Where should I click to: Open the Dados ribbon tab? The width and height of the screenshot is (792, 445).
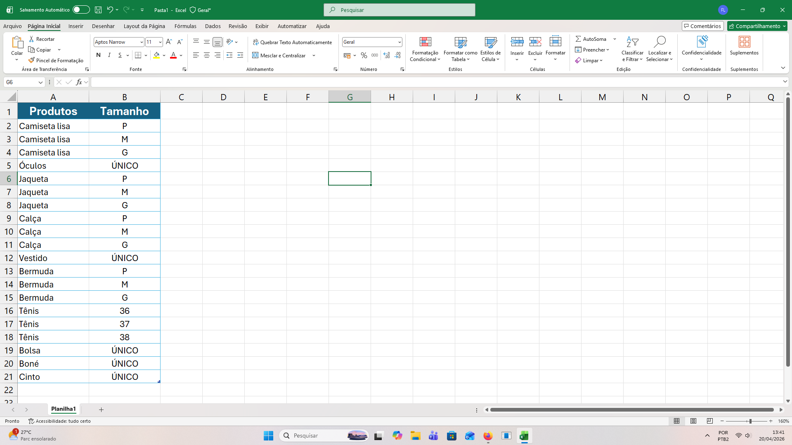point(213,26)
